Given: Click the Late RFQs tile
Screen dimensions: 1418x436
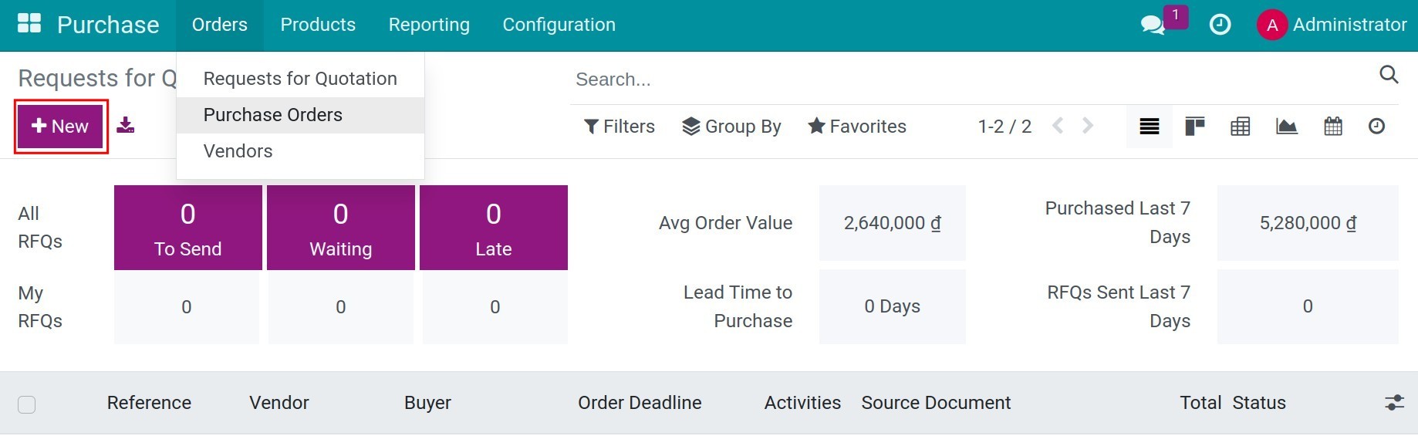Looking at the screenshot, I should coord(494,228).
